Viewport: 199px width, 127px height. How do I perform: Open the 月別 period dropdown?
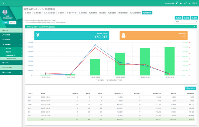186,22
